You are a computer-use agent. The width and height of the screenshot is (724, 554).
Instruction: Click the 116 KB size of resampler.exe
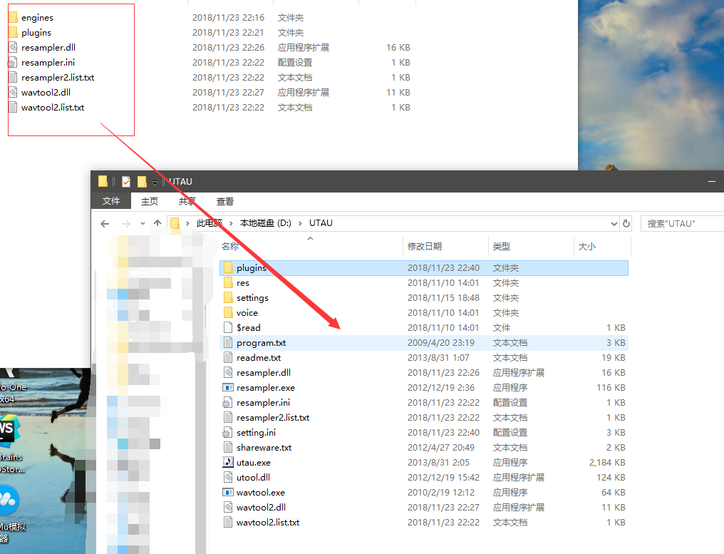tap(611, 388)
